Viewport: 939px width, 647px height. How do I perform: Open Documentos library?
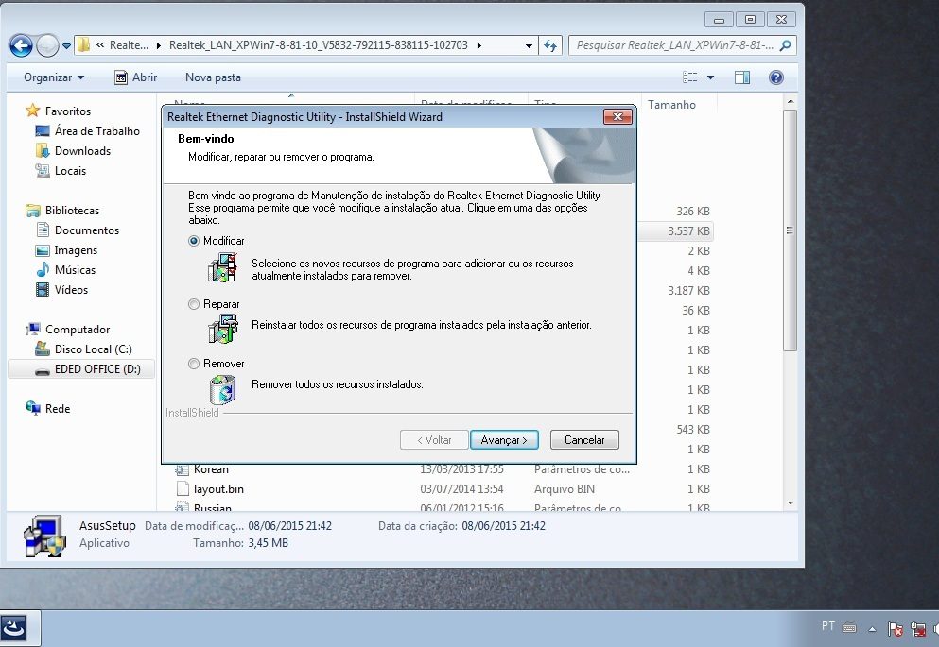(87, 230)
